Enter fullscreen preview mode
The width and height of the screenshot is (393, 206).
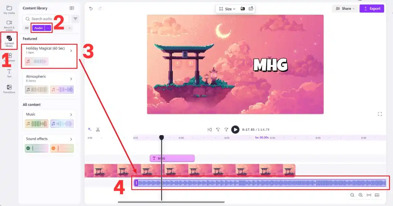[x=380, y=114]
